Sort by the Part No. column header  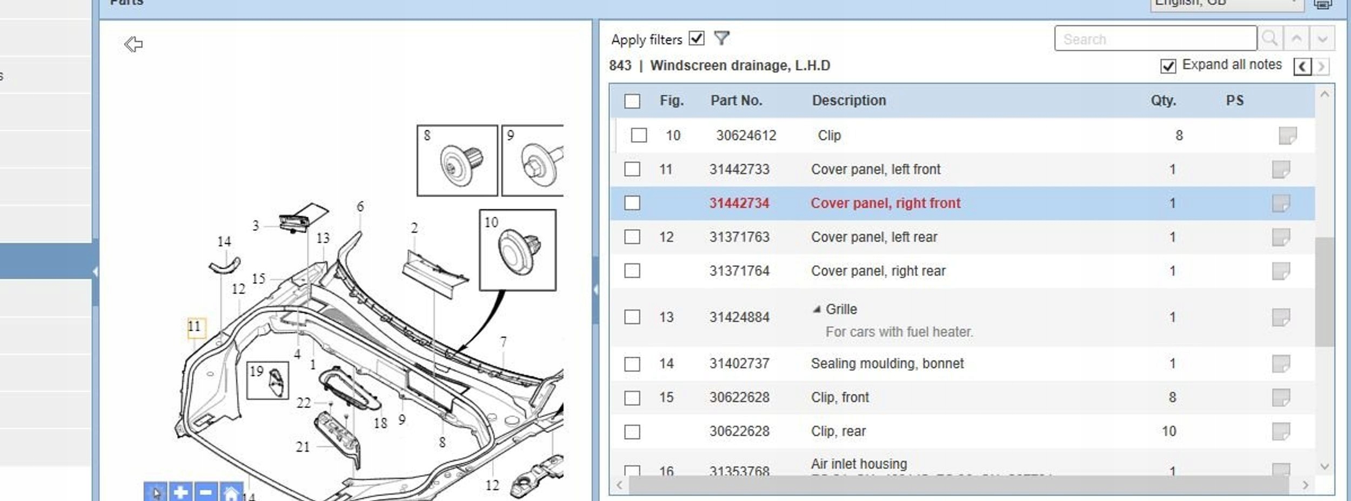click(x=736, y=101)
